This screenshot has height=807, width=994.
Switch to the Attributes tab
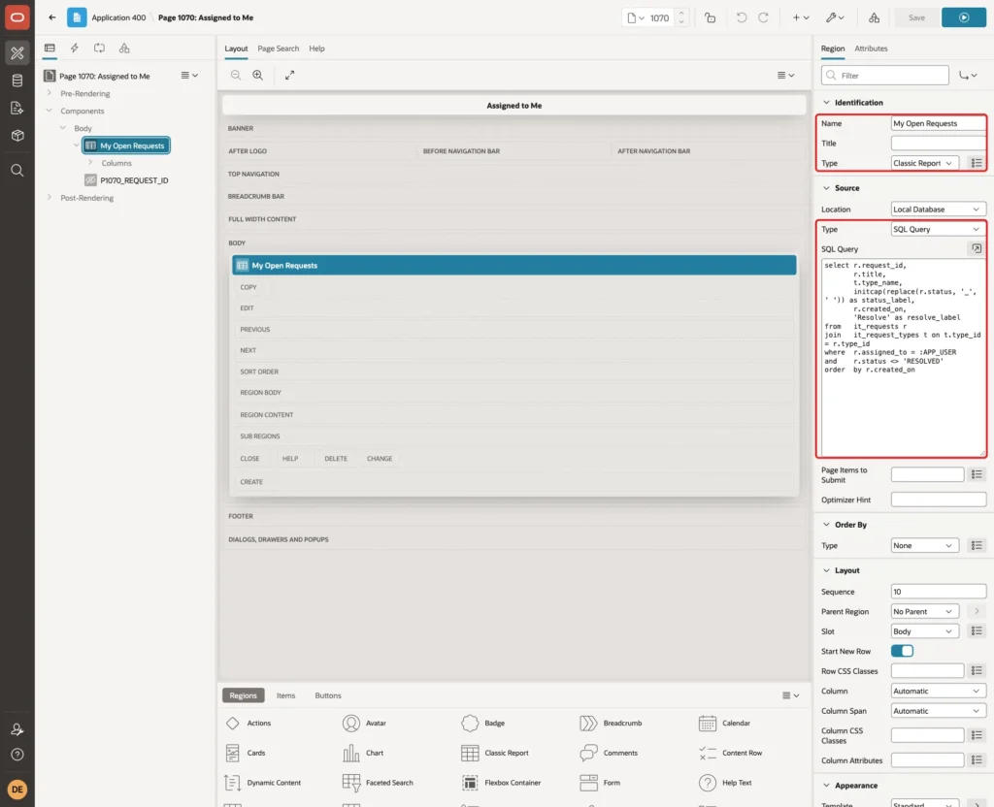pyautogui.click(x=871, y=48)
